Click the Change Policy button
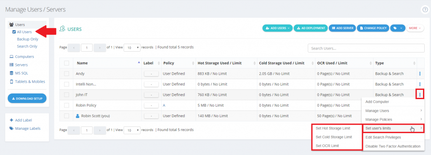The height and width of the screenshot is (155, 431). click(373, 28)
